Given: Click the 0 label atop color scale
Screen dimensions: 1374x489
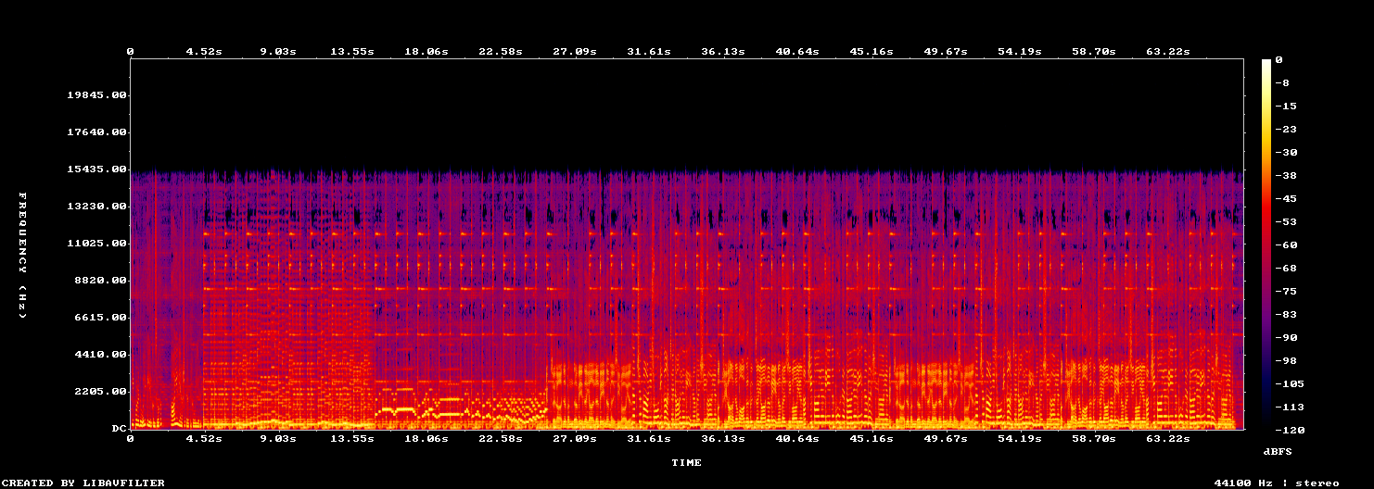Looking at the screenshot, I should coord(1279,59).
